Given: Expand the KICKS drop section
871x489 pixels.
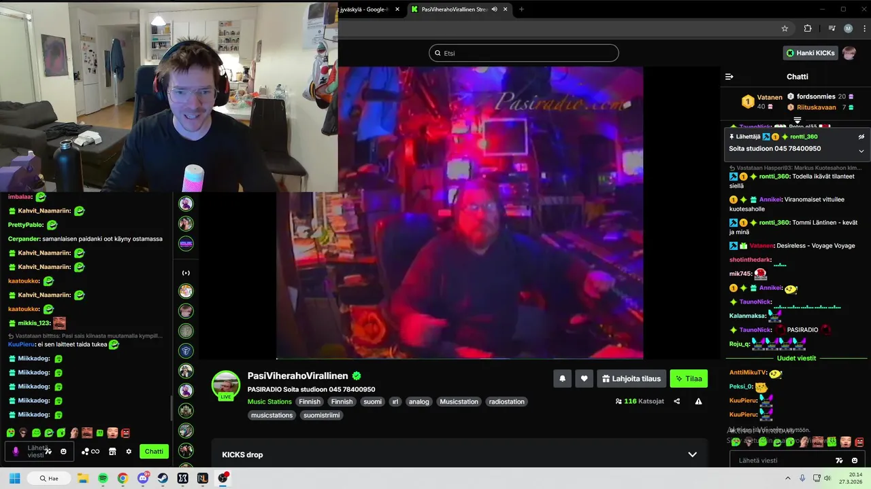Looking at the screenshot, I should (692, 454).
